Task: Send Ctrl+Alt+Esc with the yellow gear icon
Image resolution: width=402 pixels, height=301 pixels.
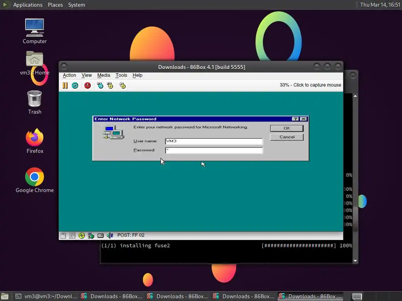Action: [110, 85]
